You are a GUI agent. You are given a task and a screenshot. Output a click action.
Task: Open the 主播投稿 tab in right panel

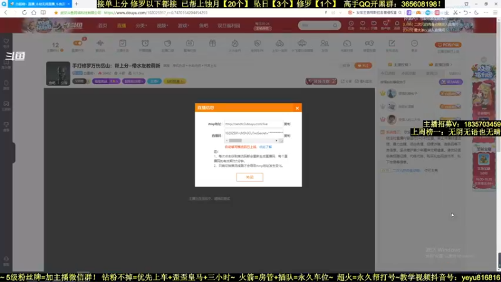[400, 65]
